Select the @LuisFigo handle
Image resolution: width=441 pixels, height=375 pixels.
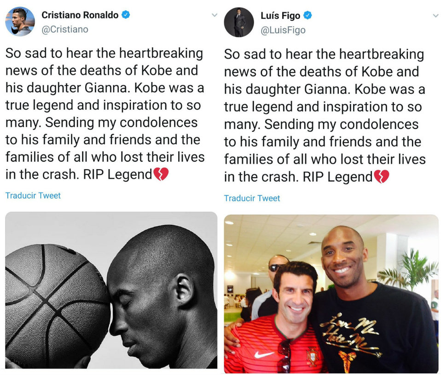(x=283, y=30)
